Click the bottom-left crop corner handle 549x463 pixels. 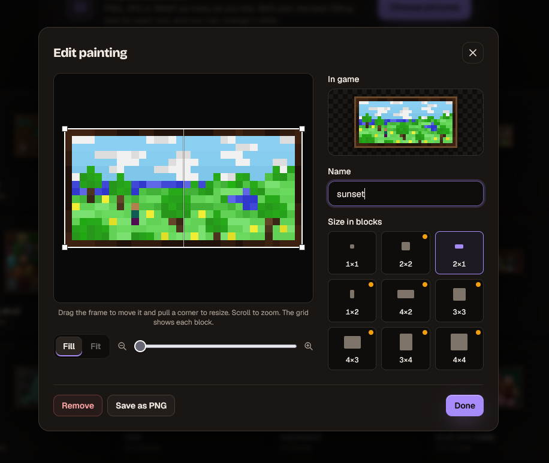point(65,247)
